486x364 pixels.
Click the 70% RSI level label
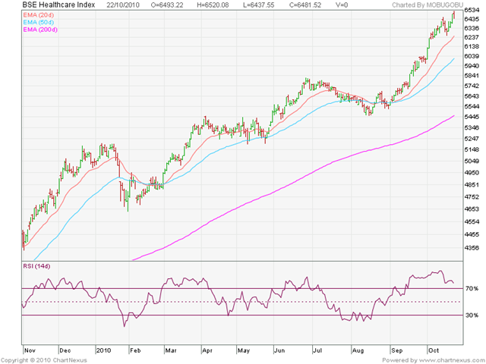click(472, 288)
